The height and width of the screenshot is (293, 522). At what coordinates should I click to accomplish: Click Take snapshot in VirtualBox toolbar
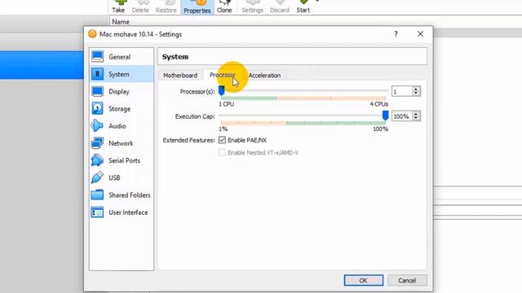[x=118, y=7]
